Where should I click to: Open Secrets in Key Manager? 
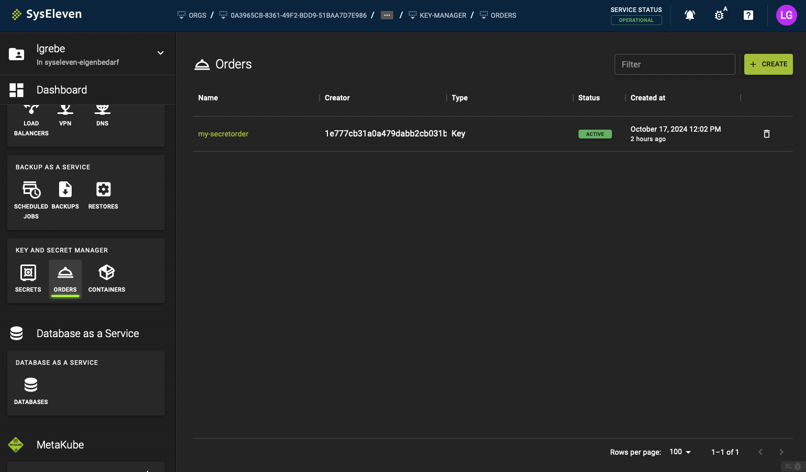[x=28, y=279]
